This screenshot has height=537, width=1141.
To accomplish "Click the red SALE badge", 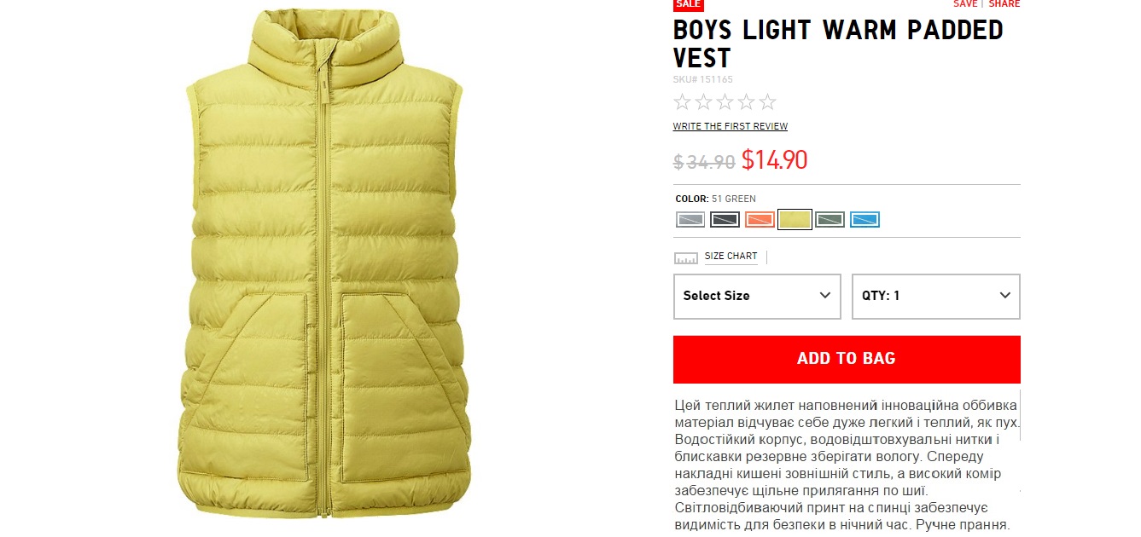I will (x=688, y=4).
